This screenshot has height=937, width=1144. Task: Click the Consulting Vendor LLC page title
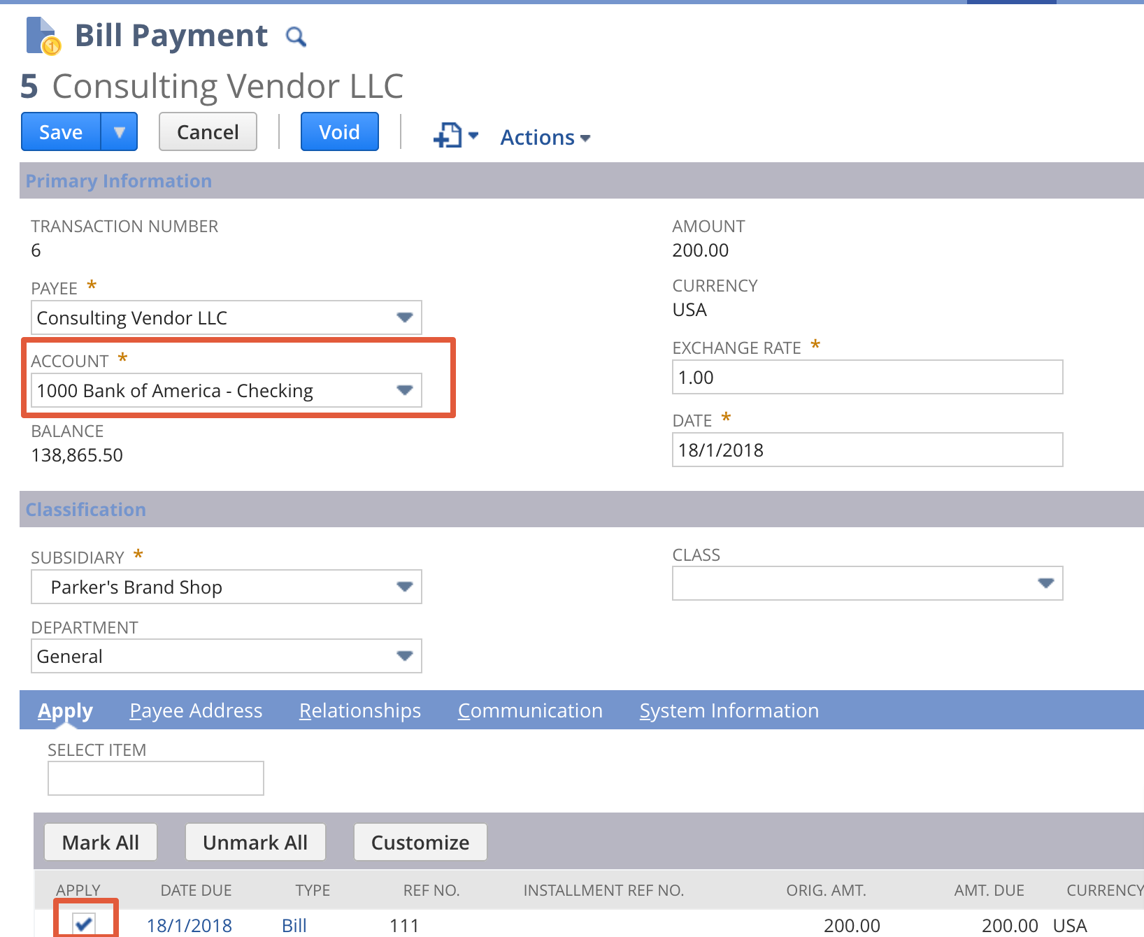click(228, 87)
